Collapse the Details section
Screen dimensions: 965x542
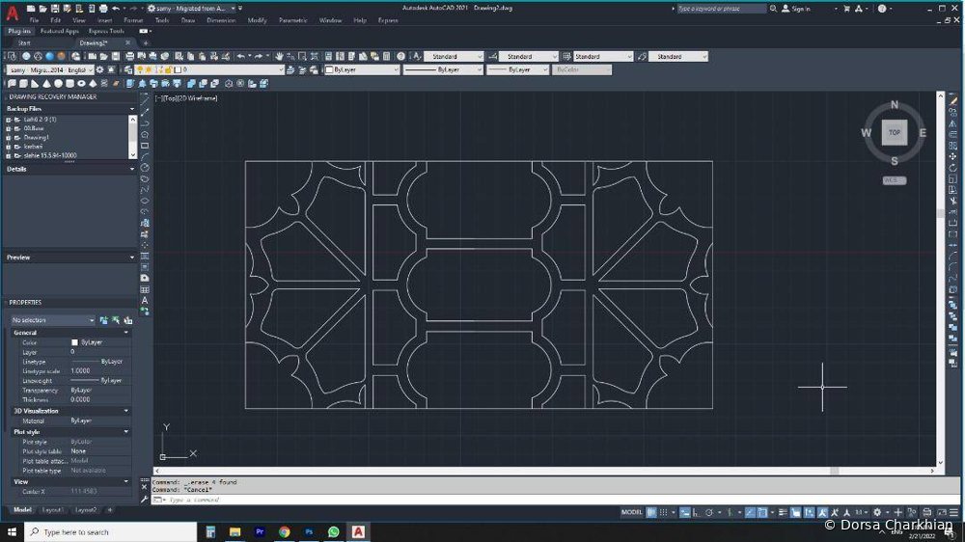pyautogui.click(x=131, y=169)
